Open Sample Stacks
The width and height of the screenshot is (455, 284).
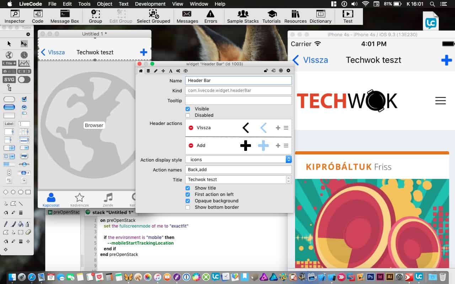tap(243, 17)
